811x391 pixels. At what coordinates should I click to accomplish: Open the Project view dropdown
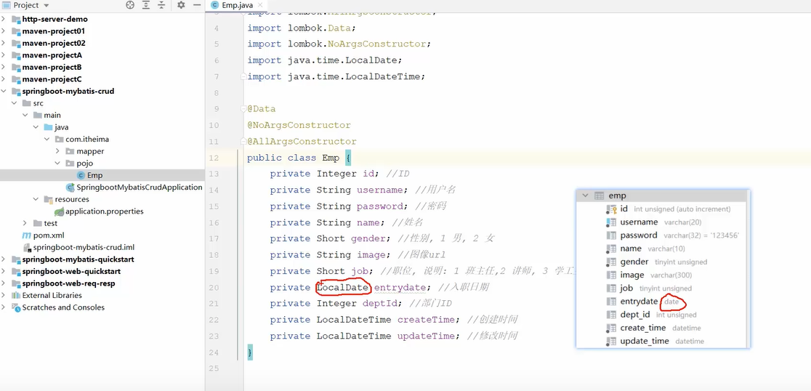pos(47,6)
